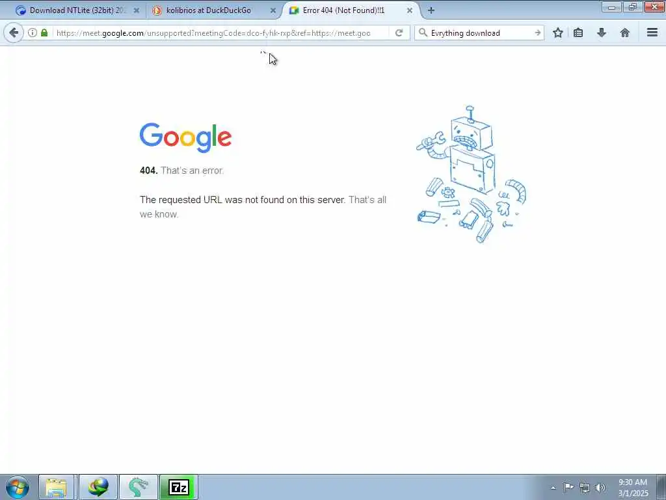Viewport: 666px width, 500px height.
Task: Click the Google logo
Action: point(185,138)
